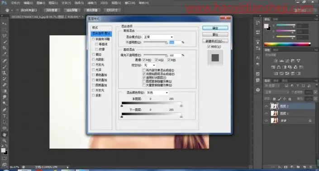Select the Move tool in the toolbox

[x=4, y=24]
